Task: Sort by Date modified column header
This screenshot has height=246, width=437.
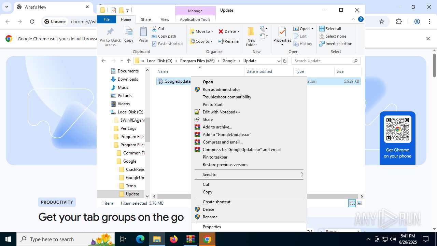Action: click(269, 71)
